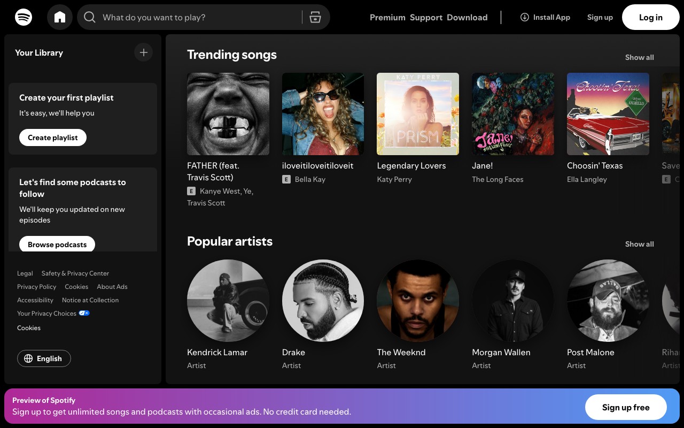
Task: Open the Home page icon
Action: point(60,17)
